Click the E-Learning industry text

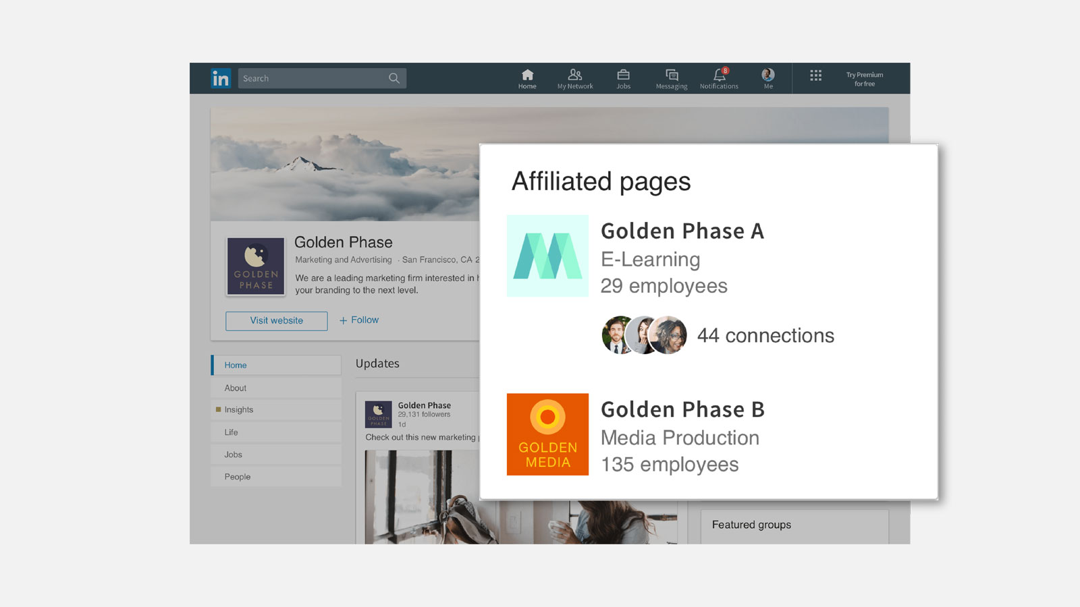[x=651, y=260]
